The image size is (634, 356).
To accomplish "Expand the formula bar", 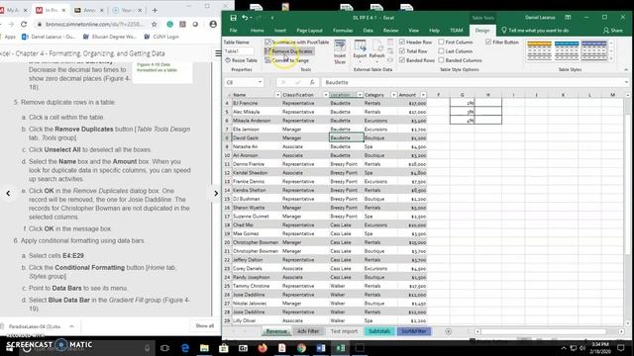I will point(626,82).
